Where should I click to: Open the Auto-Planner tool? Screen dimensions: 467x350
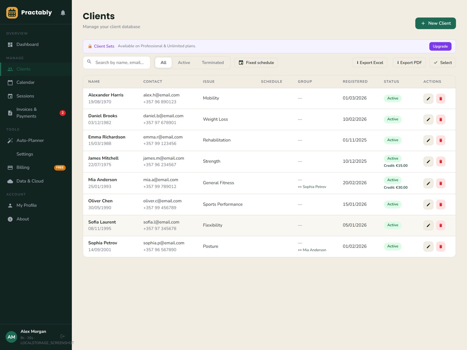click(x=36, y=140)
